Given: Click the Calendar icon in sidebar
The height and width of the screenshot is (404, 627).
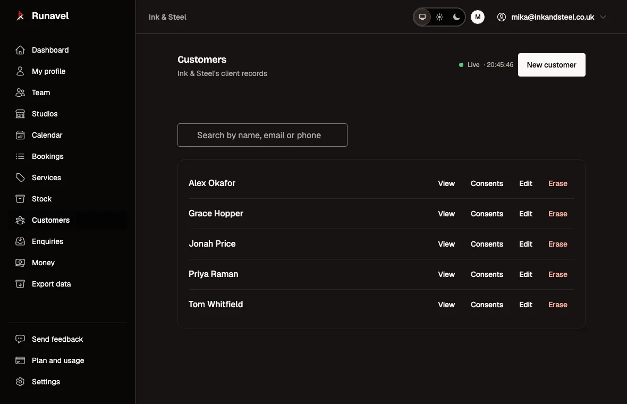Looking at the screenshot, I should click(20, 135).
